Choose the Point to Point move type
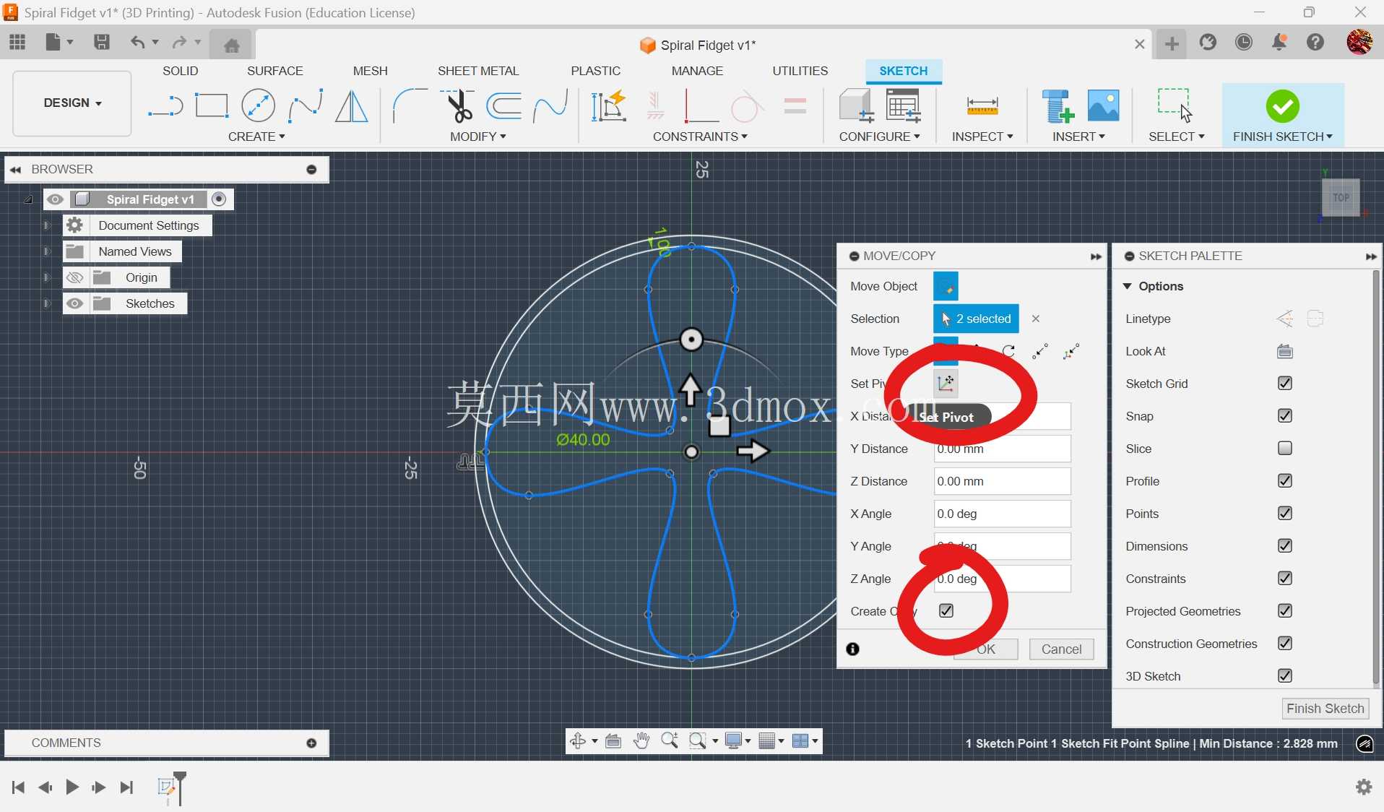Image resolution: width=1384 pixels, height=812 pixels. tap(1039, 351)
